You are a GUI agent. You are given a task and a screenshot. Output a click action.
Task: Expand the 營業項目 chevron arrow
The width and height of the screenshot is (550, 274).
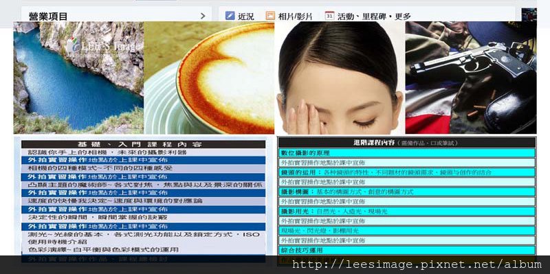(x=203, y=16)
